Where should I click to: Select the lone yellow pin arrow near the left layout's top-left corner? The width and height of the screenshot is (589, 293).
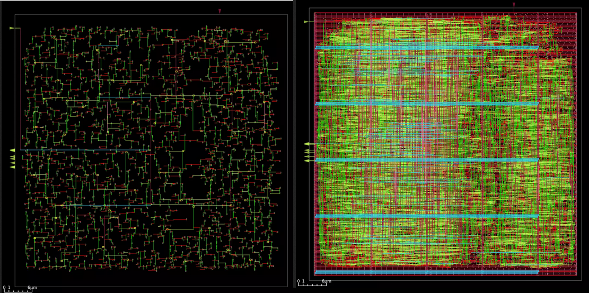coord(12,28)
